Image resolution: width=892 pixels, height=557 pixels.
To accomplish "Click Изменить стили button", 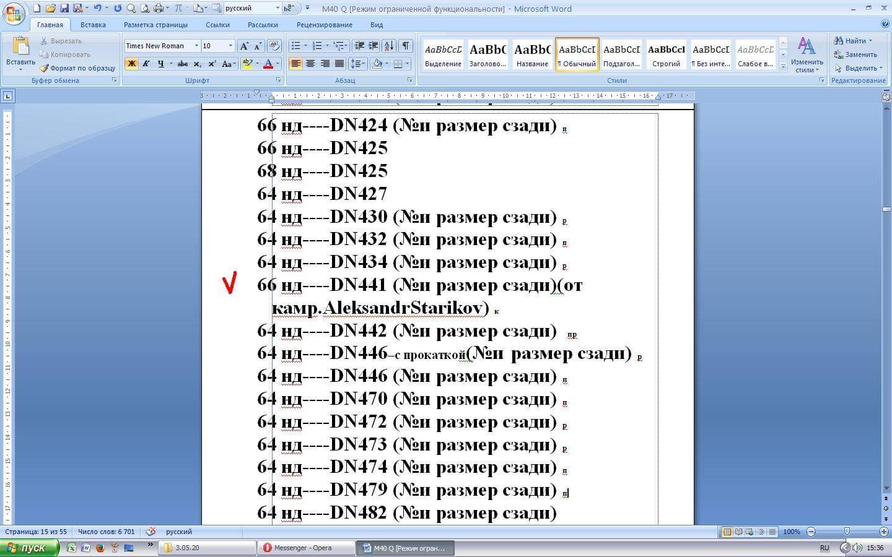I will tap(807, 54).
